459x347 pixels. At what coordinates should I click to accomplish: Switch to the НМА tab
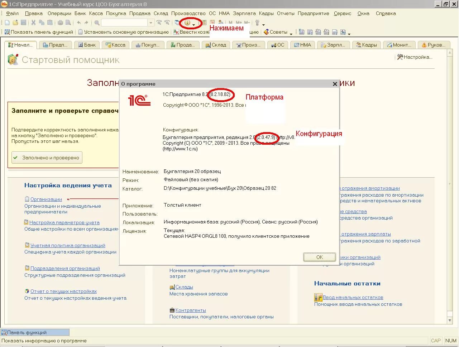pyautogui.click(x=303, y=45)
